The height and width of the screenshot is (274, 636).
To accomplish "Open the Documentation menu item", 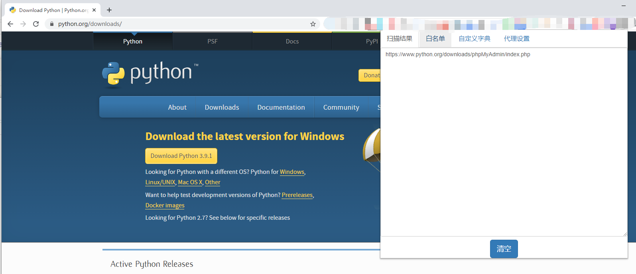I will [x=281, y=107].
